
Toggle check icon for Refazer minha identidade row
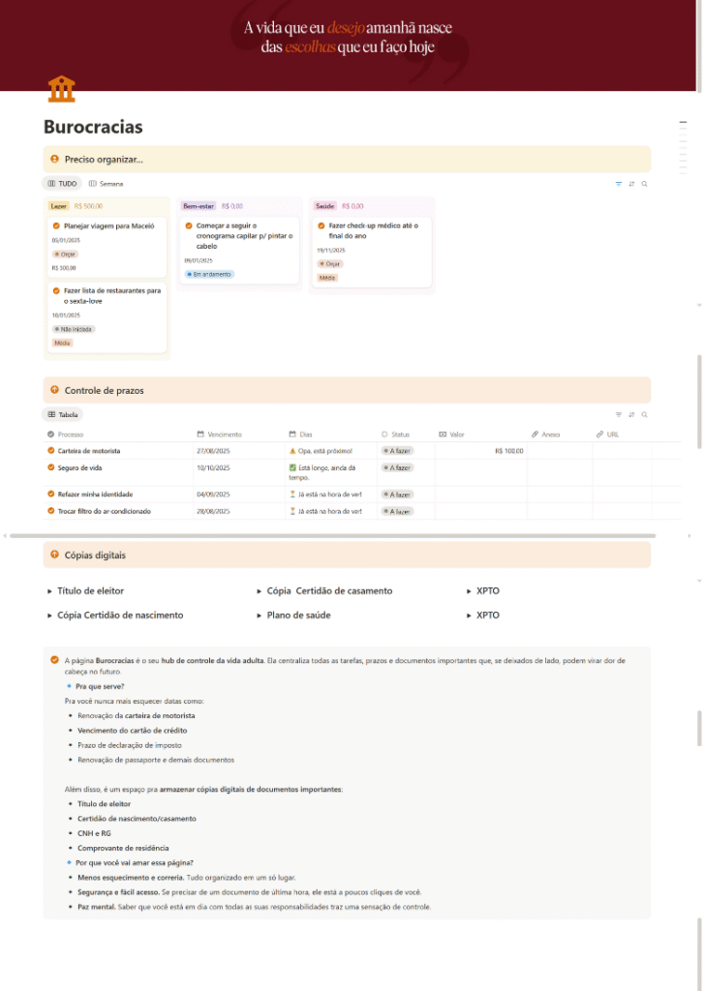coord(50,495)
